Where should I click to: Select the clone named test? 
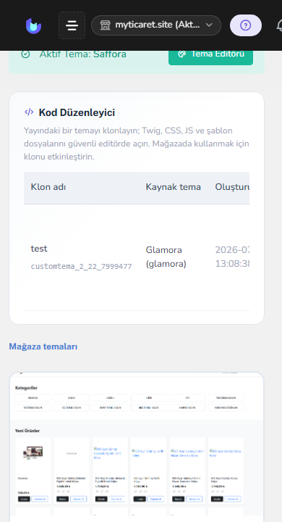click(x=39, y=249)
